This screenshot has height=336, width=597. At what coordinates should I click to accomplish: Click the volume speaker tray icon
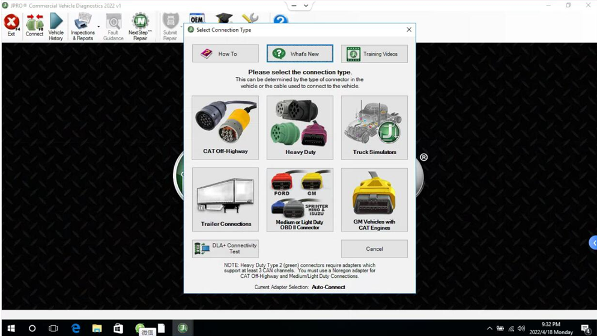click(x=521, y=328)
